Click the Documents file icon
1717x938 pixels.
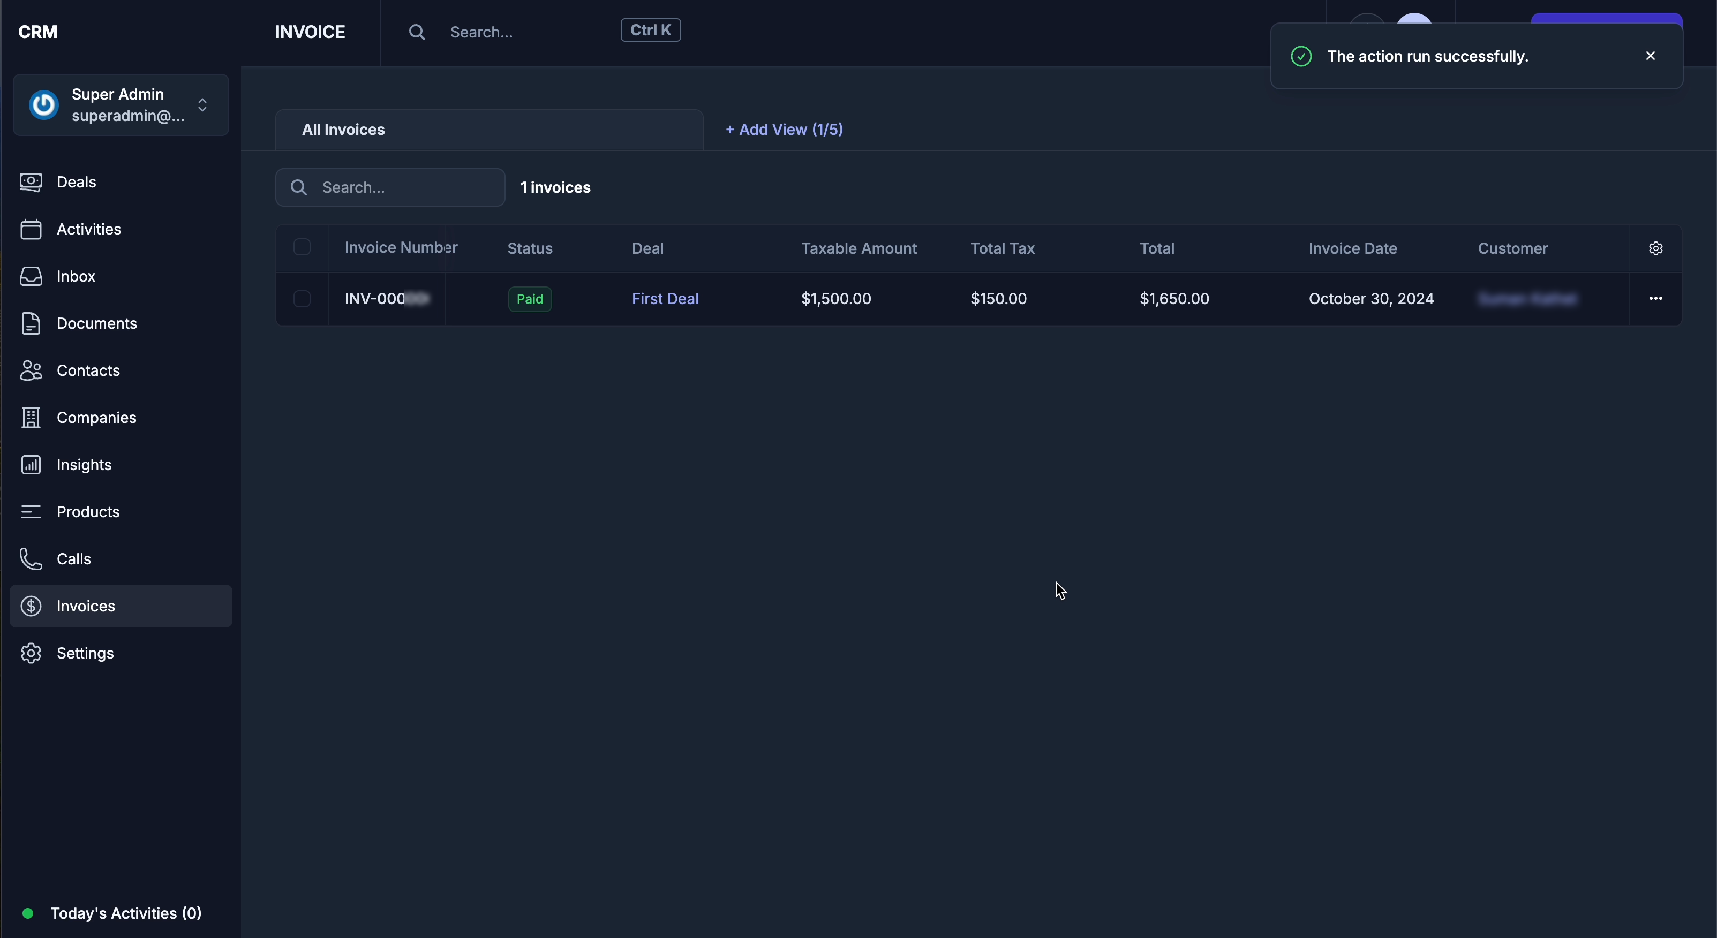(x=31, y=324)
